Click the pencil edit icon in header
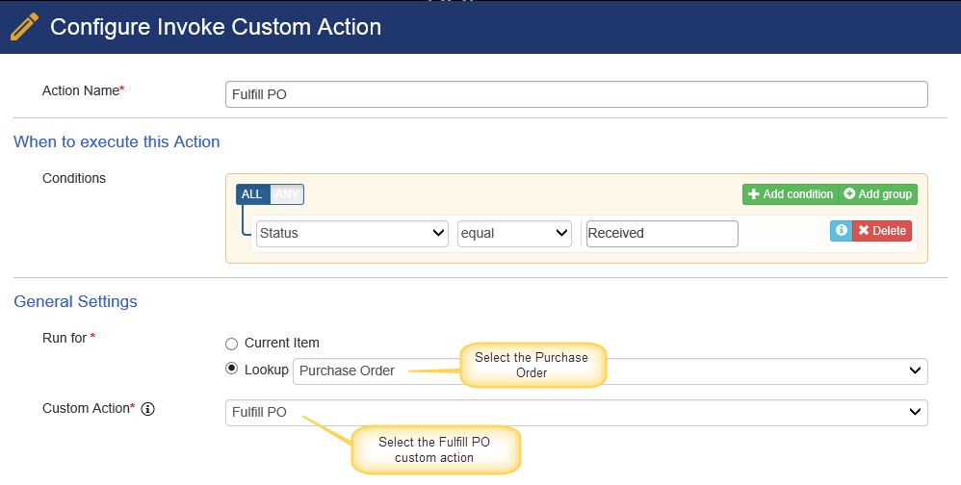961x485 pixels. tap(25, 27)
